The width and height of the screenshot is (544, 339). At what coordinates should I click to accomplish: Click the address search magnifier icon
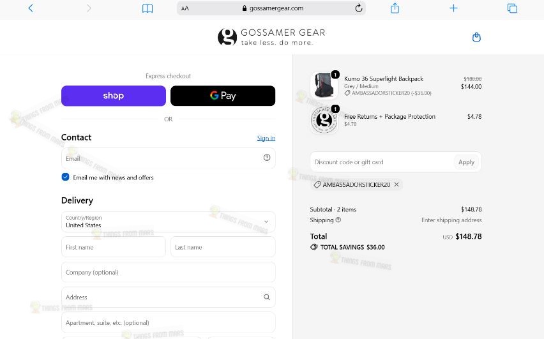[x=267, y=297]
